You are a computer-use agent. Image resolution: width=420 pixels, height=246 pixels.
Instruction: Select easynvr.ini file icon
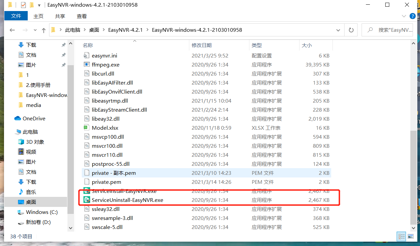coord(86,55)
